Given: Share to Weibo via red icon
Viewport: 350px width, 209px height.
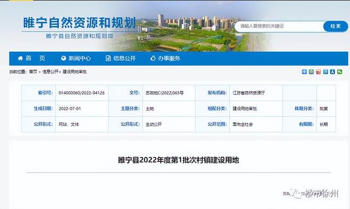Looking at the screenshot, I should tap(318, 71).
